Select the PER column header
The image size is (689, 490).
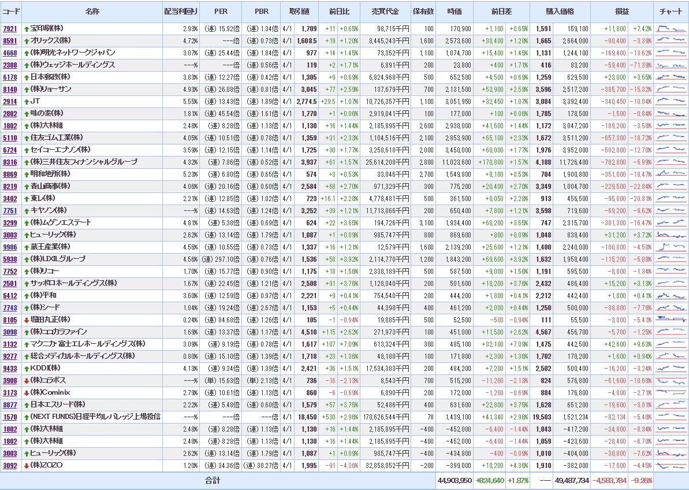click(x=221, y=11)
